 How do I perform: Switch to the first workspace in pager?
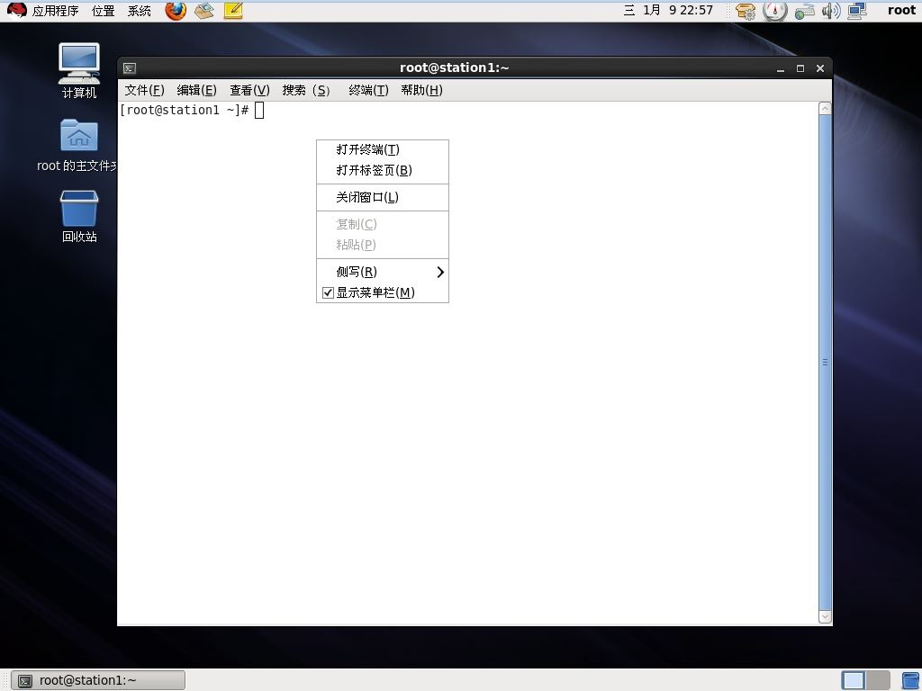[x=854, y=680]
